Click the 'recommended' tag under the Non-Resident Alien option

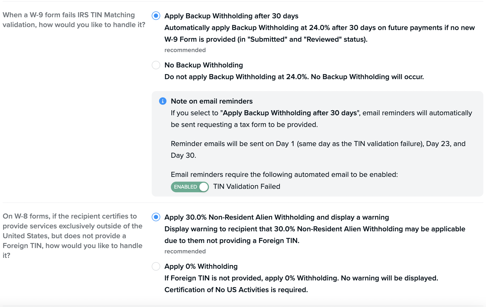click(185, 251)
